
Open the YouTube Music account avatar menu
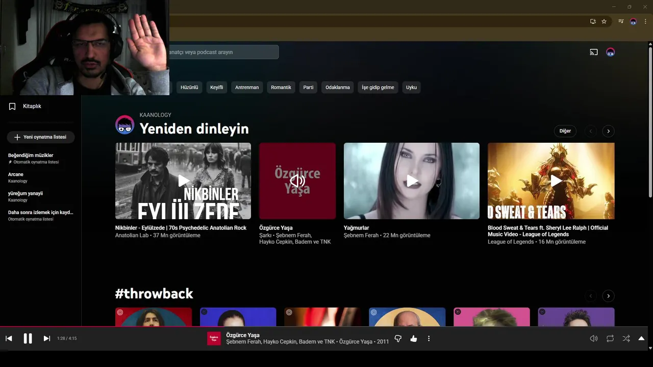(610, 52)
